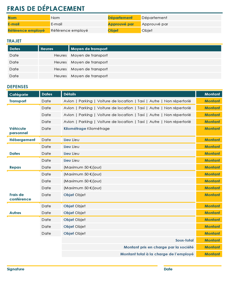
Task: Select the yellow Département label
Action: [x=124, y=18]
